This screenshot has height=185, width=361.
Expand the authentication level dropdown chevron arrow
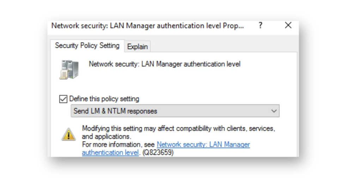click(274, 111)
